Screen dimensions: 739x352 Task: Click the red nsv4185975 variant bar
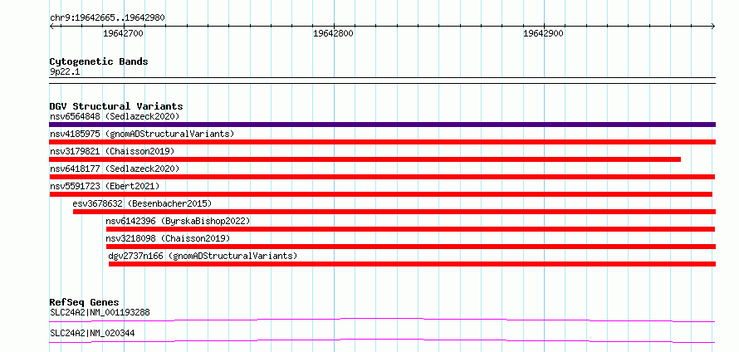[x=382, y=142]
